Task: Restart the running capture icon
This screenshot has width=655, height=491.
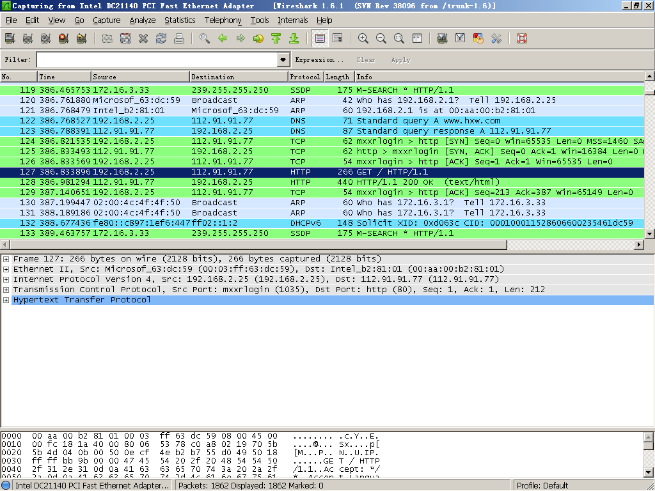Action: (82, 39)
